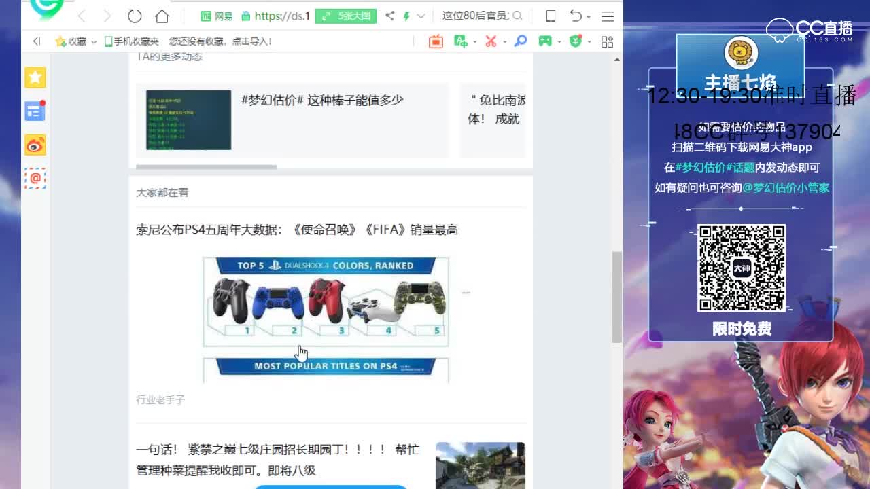Click the green translate extension icon
Screen dimensions: 870x489
click(461, 41)
